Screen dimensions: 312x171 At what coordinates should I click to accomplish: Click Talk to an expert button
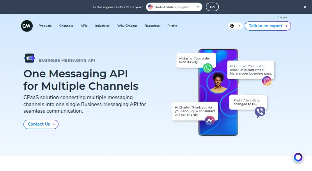pyautogui.click(x=268, y=26)
